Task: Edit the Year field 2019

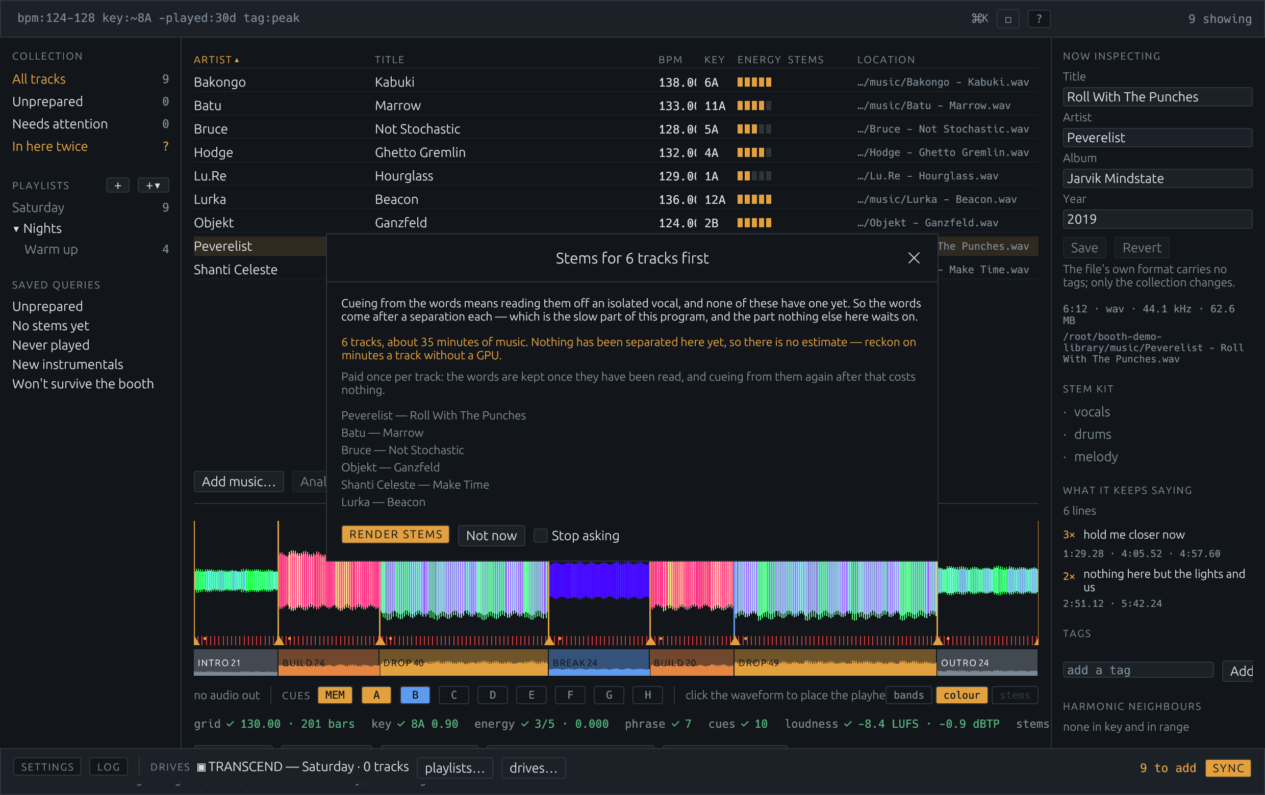Action: pos(1157,219)
